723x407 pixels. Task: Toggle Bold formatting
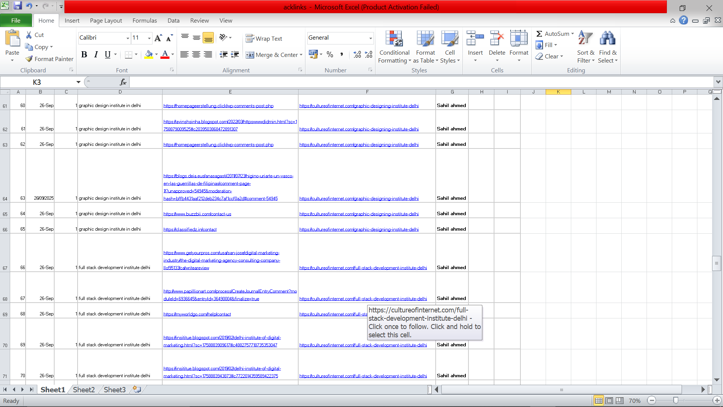(84, 55)
